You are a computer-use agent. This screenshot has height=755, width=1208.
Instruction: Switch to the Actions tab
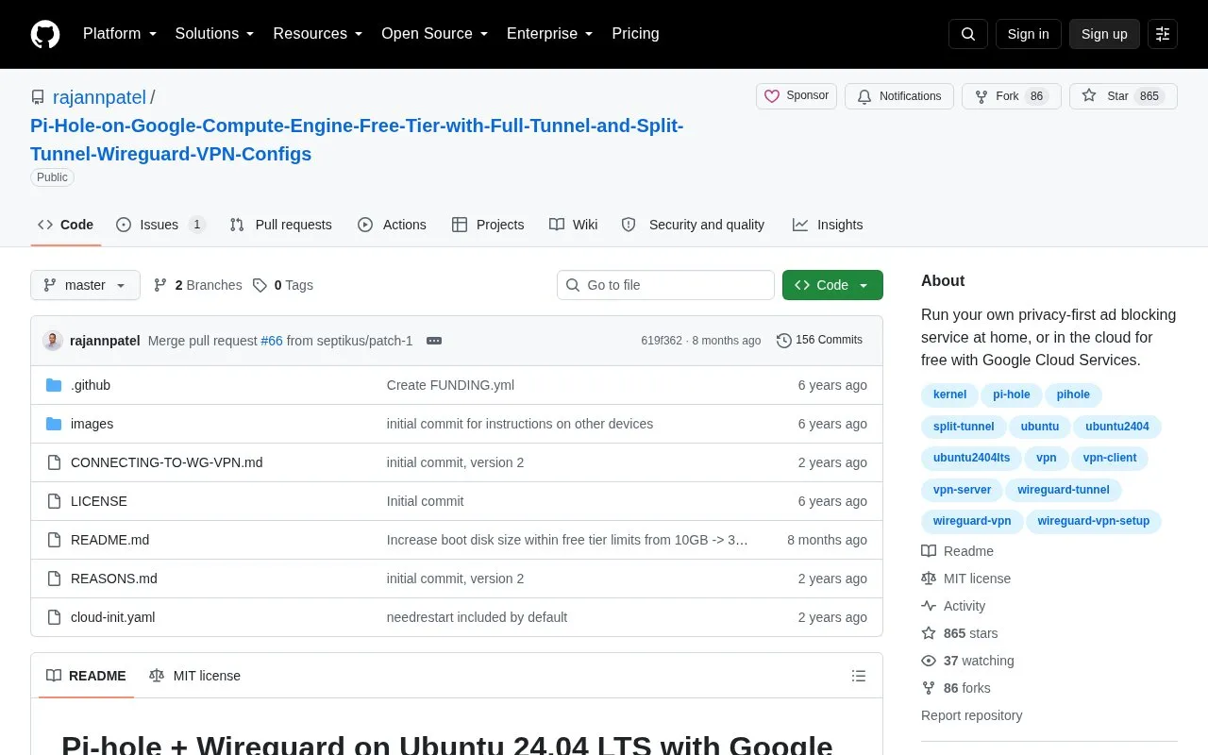[392, 225]
